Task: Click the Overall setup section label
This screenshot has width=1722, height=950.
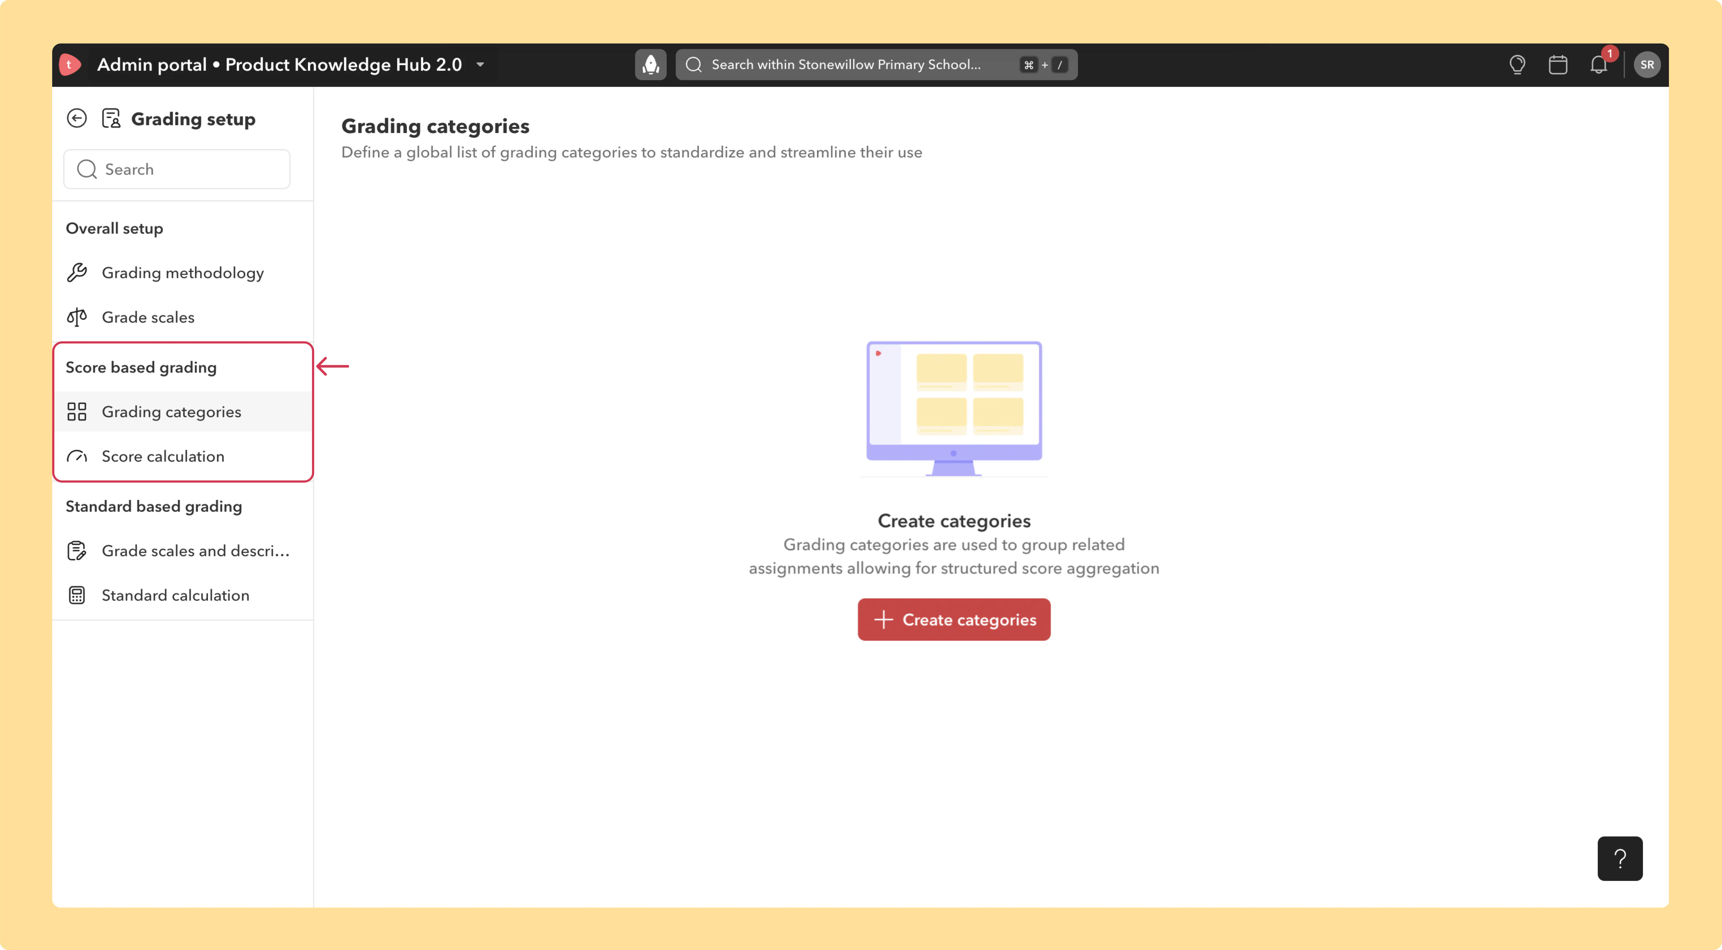Action: tap(114, 229)
